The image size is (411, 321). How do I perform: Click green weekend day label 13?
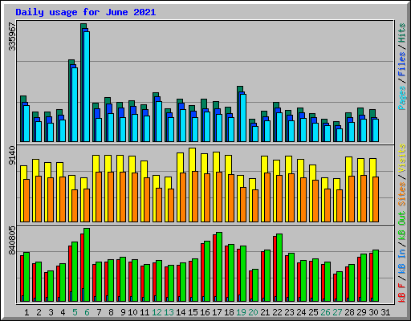pos(169,312)
